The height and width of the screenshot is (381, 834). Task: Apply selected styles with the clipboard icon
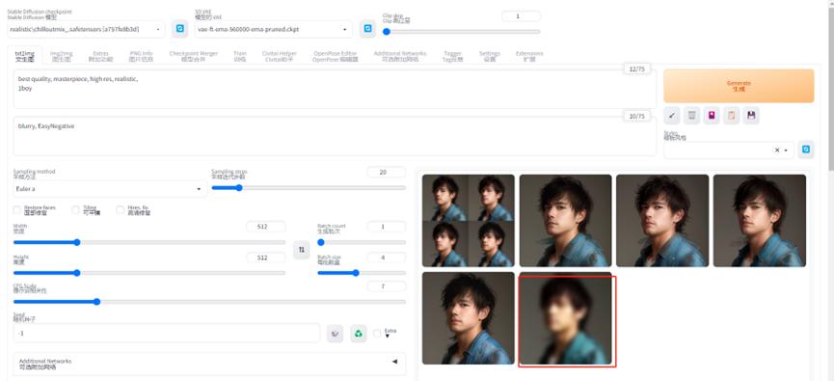point(732,116)
